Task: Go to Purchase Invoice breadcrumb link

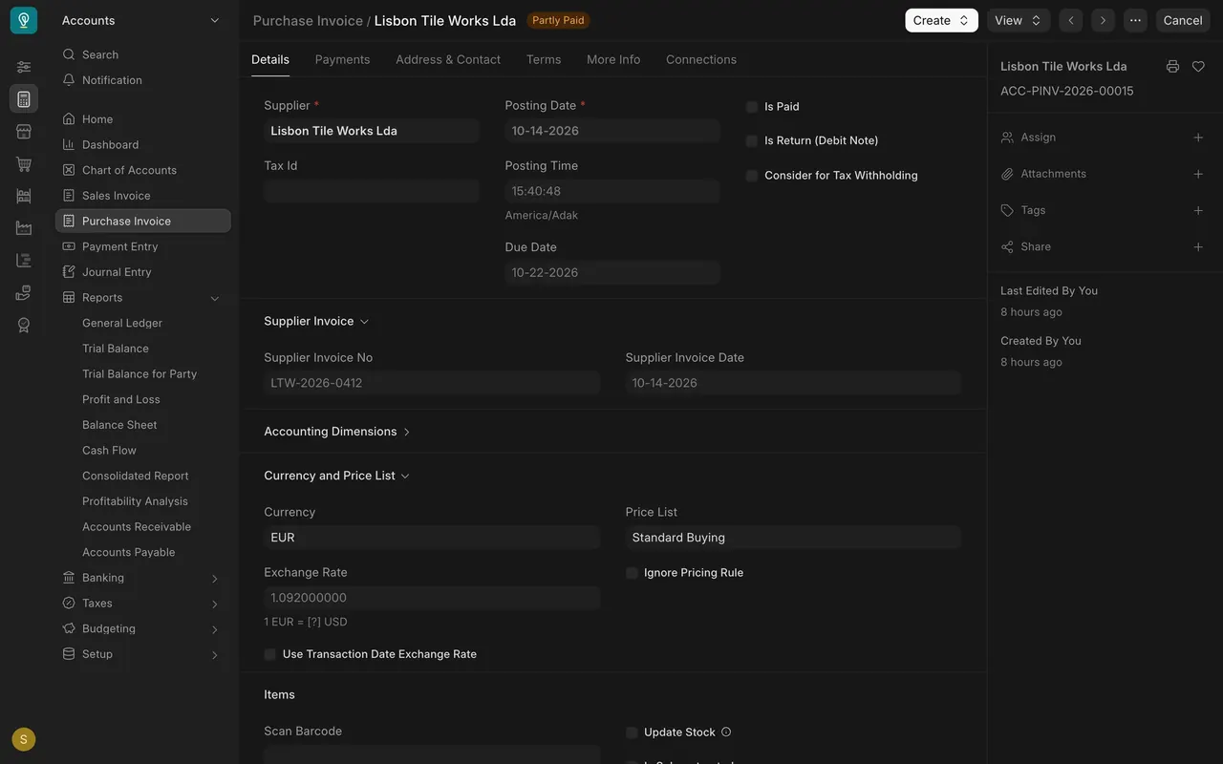Action: coord(308,20)
